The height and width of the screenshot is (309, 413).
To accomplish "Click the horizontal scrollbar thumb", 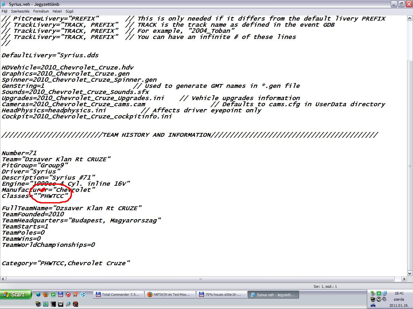I will coord(200,279).
